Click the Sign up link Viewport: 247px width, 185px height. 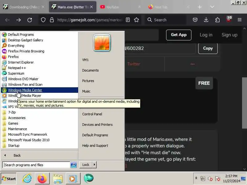coord(229,35)
